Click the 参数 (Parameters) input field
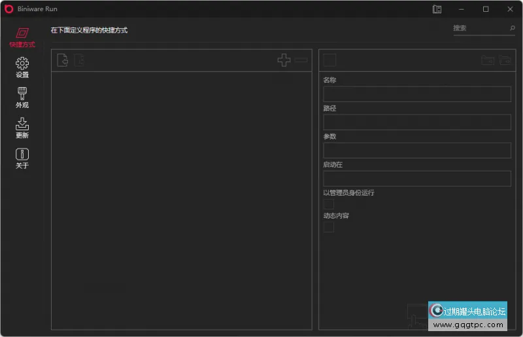This screenshot has width=523, height=337. click(416, 151)
